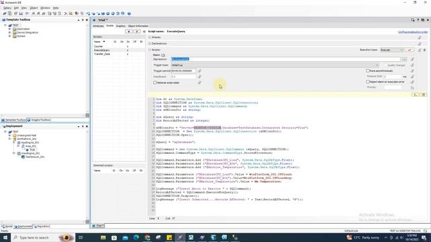Open Chrome from taskbar

[x=147, y=237]
